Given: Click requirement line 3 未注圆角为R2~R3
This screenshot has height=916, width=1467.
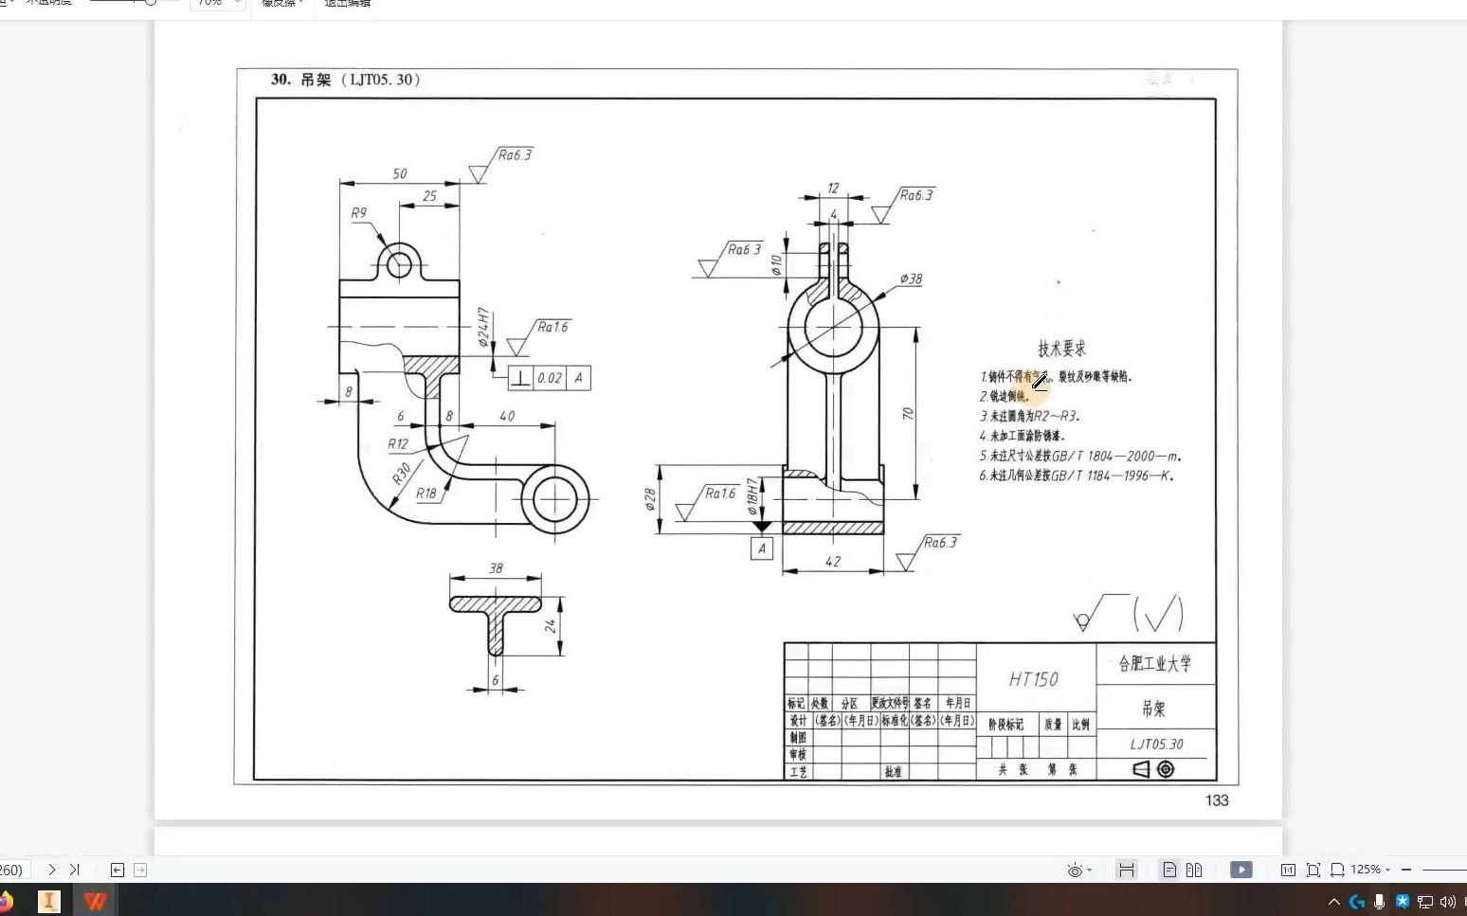Looking at the screenshot, I should pos(1030,416).
